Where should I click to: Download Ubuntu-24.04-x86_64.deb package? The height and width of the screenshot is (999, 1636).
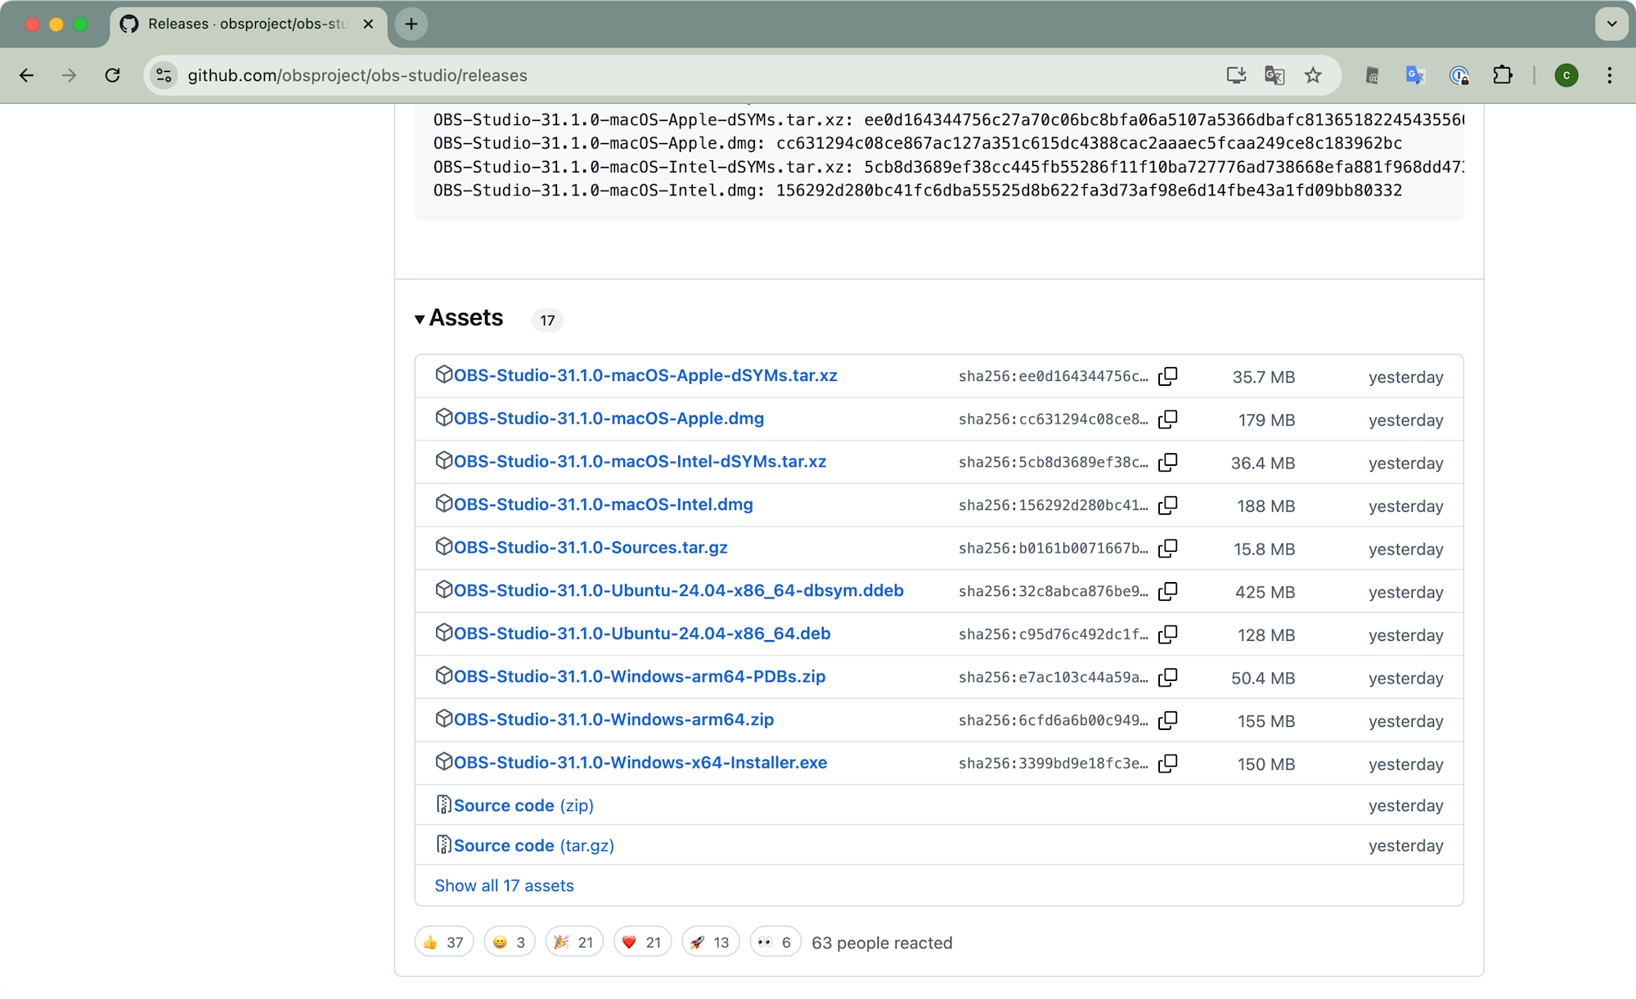pos(642,634)
